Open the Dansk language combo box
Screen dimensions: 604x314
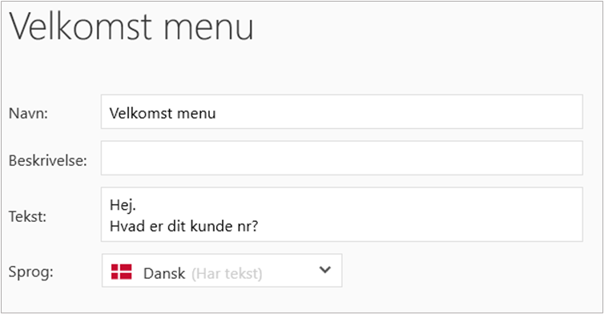(222, 271)
